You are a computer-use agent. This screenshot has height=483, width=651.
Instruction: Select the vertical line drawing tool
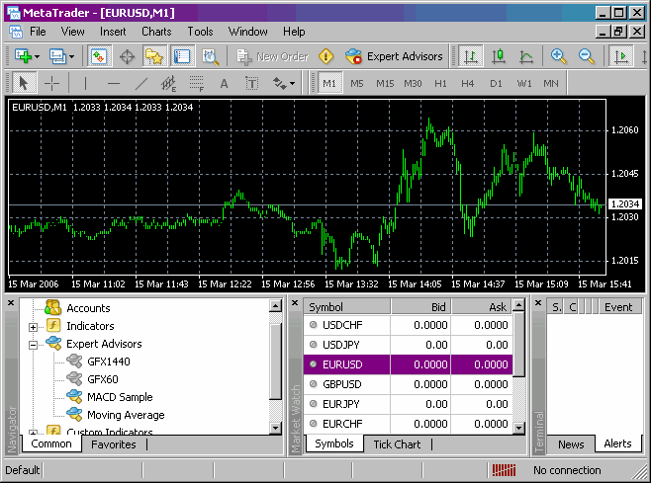pos(85,83)
